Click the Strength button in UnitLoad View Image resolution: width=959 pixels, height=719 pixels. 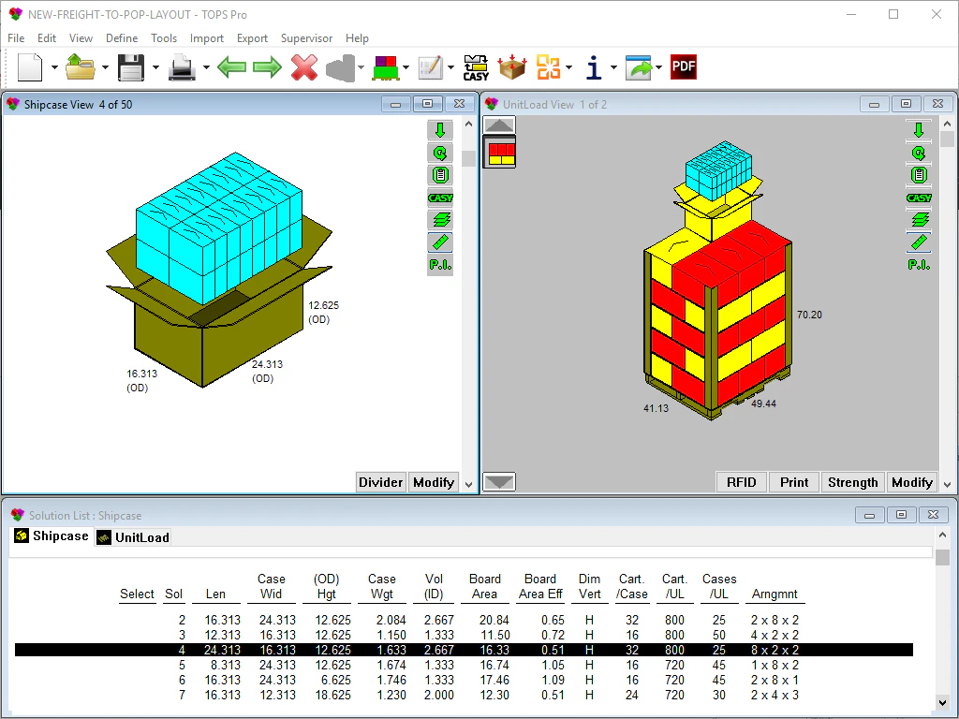[852, 482]
